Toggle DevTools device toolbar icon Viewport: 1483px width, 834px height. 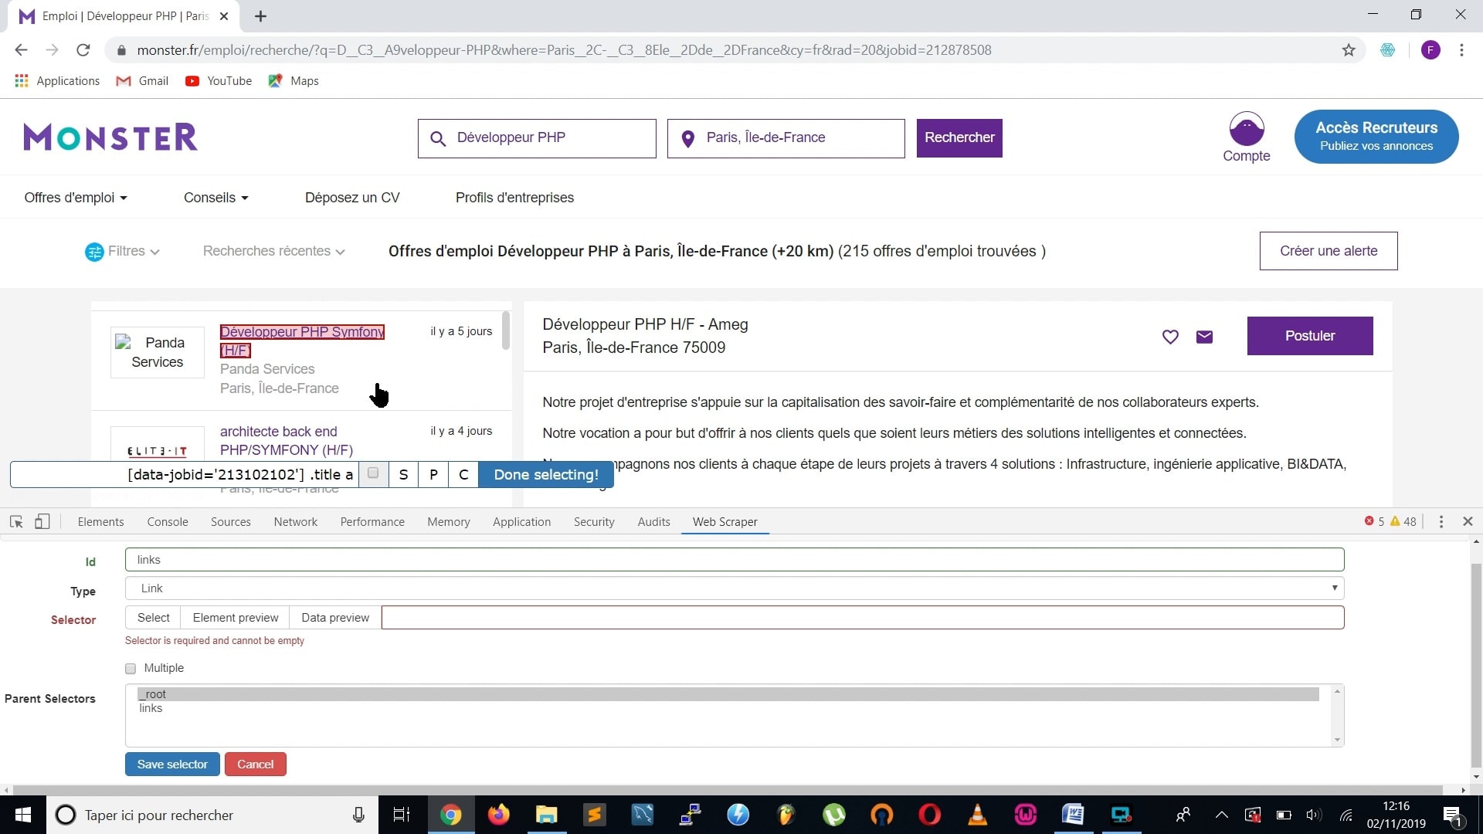[42, 522]
